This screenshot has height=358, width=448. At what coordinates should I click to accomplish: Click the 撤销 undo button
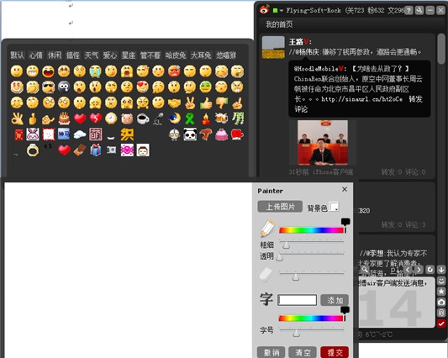271,352
